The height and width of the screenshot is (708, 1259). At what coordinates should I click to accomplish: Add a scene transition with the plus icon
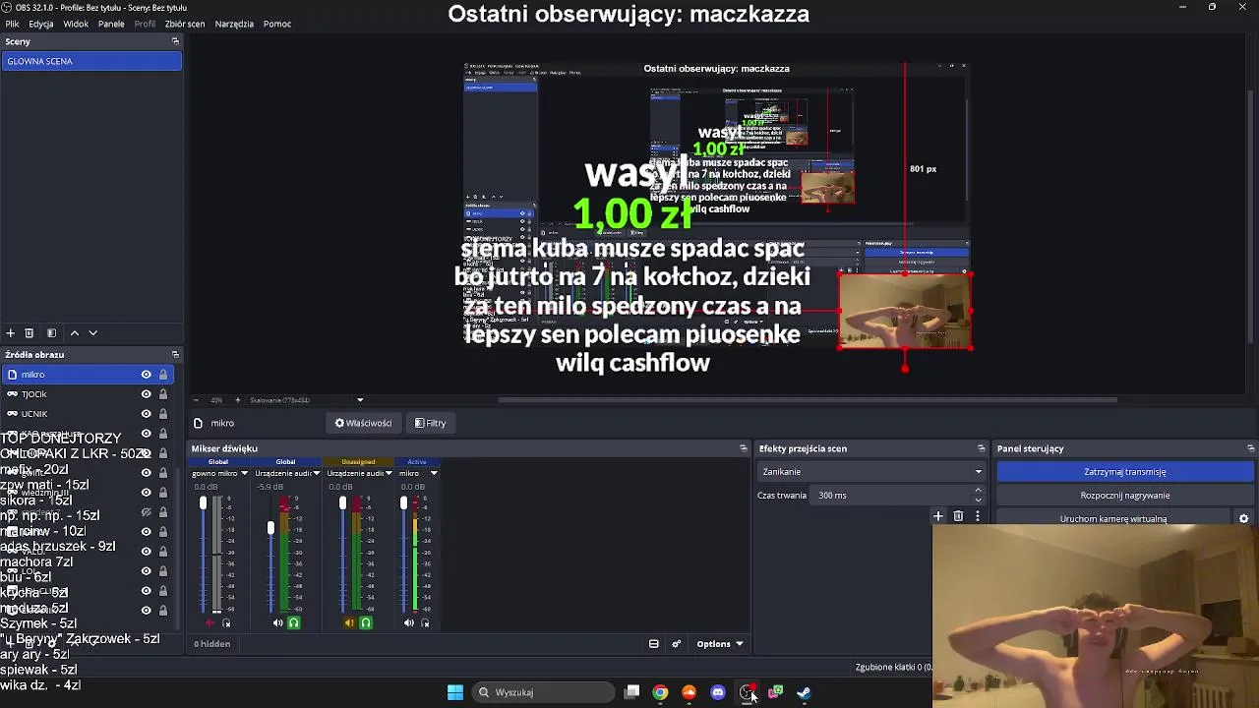coord(938,516)
